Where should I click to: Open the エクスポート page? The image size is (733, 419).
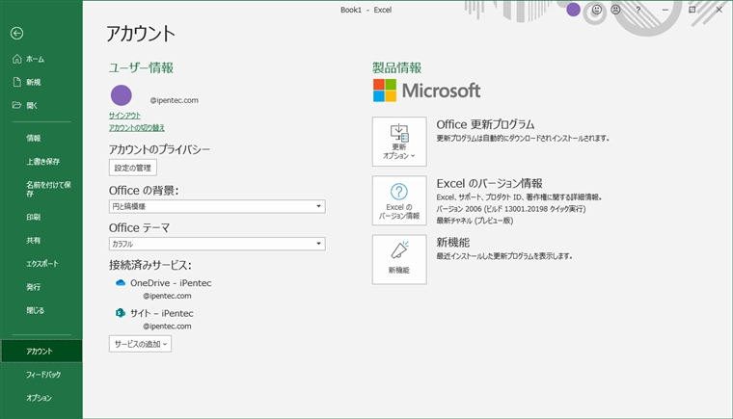coord(41,264)
